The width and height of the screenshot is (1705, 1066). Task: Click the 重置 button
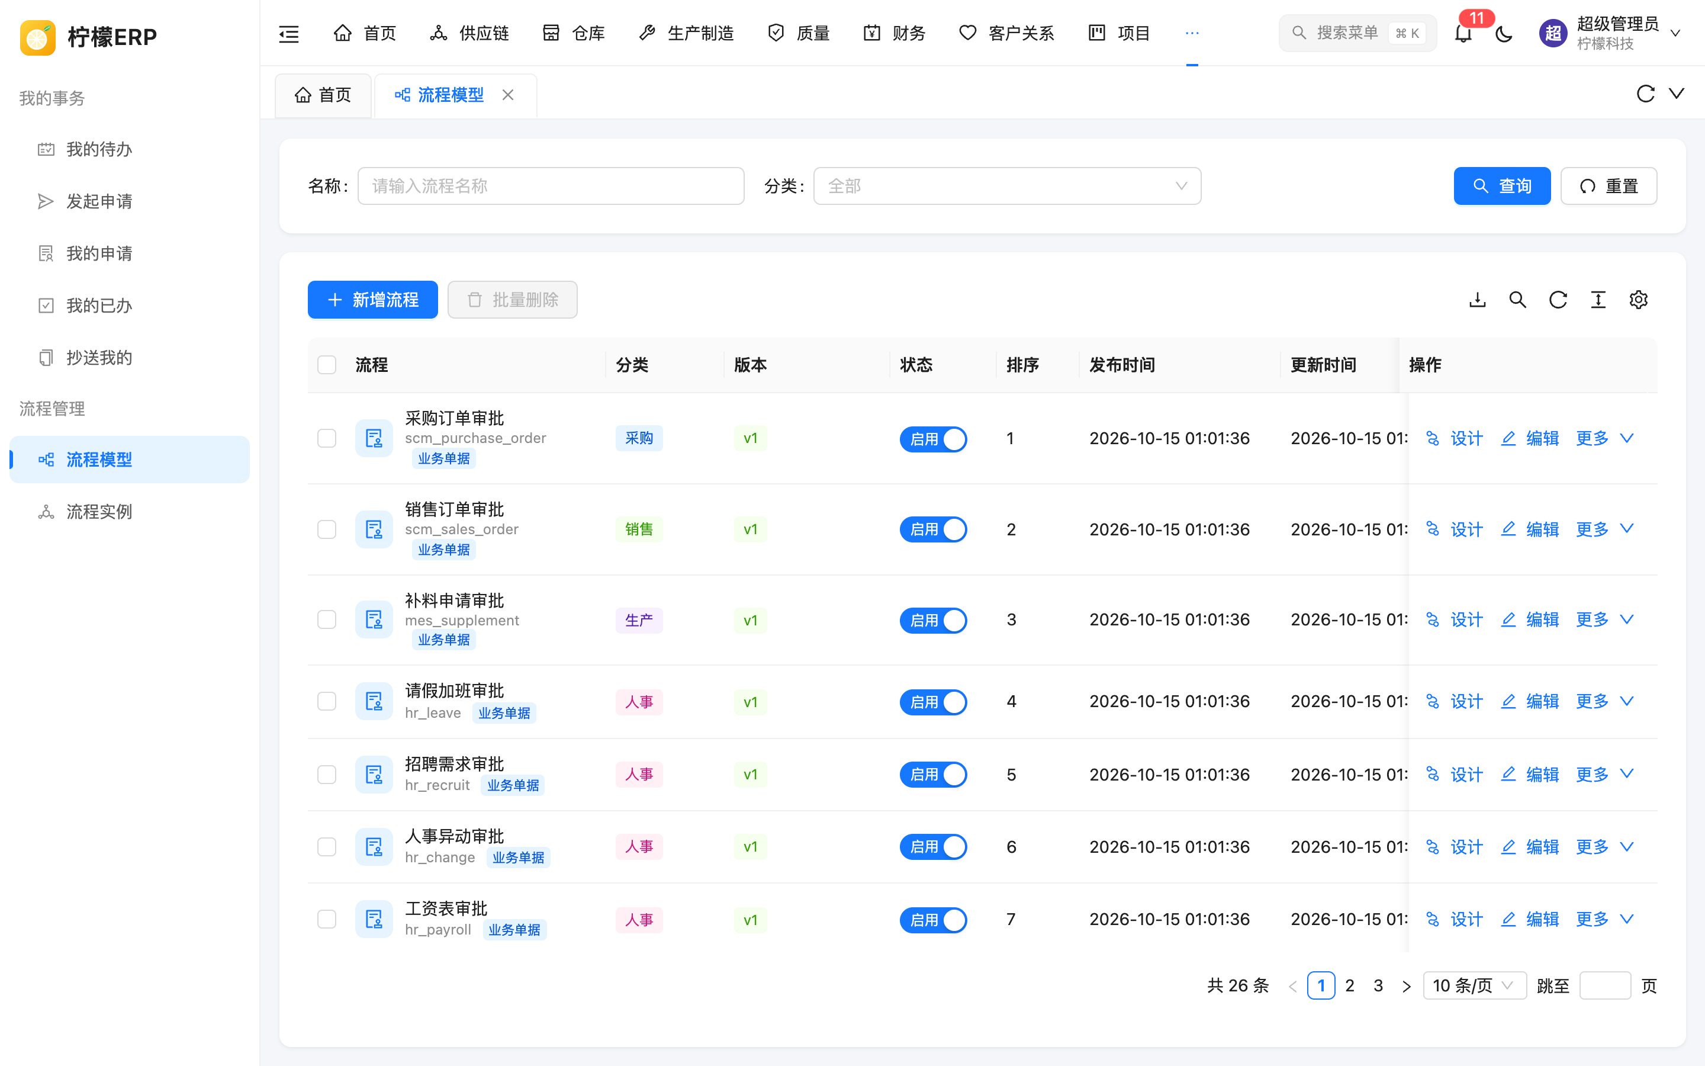click(1609, 186)
